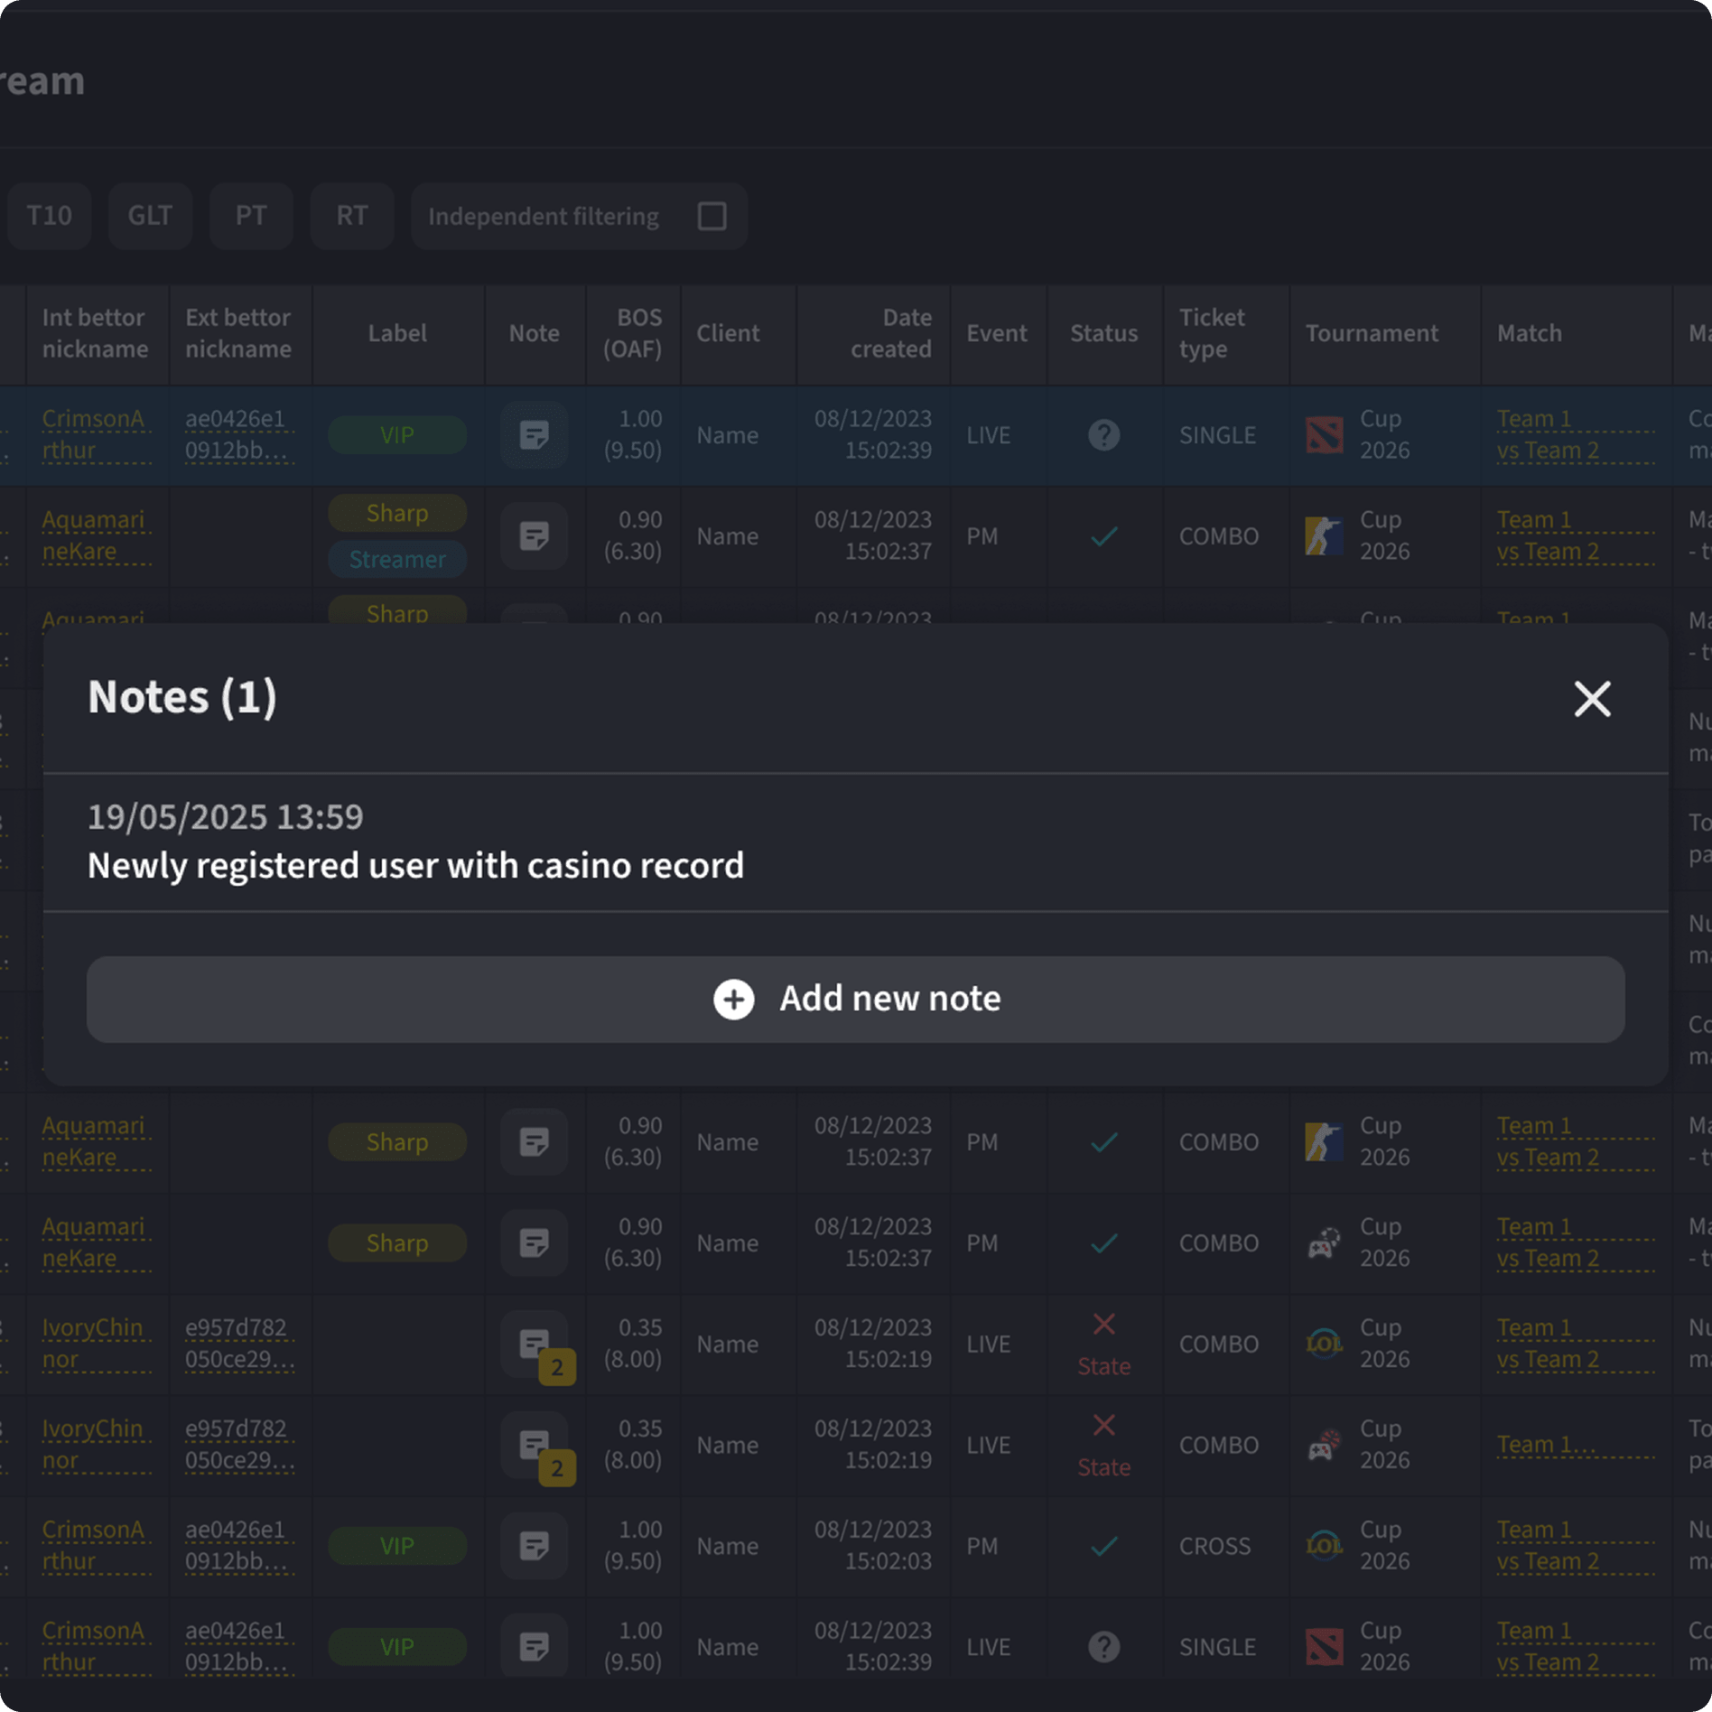The height and width of the screenshot is (1712, 1712).
Task: Click the checkmark status in the Streamer row
Action: click(1103, 536)
